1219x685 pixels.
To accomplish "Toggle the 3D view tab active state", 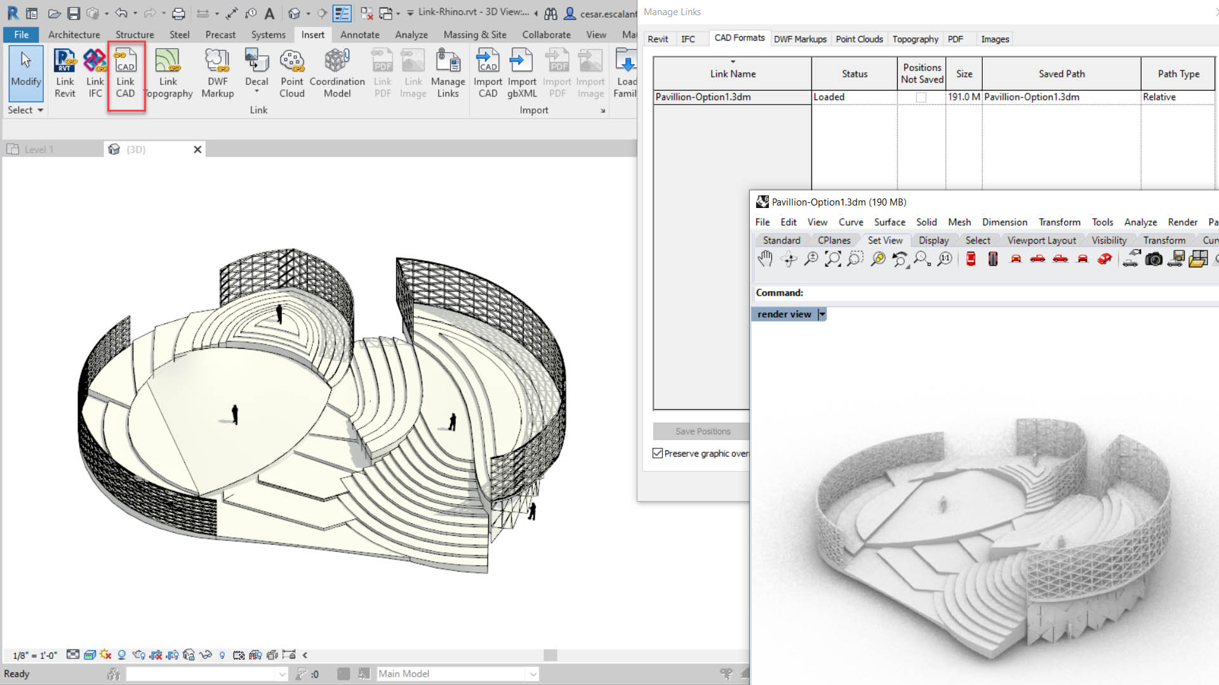I will coord(136,149).
